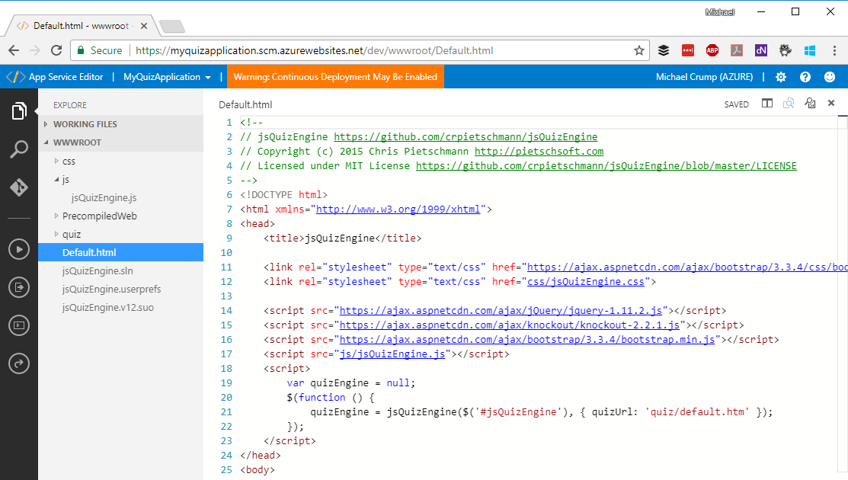Open the Search sidebar icon
The image size is (848, 480).
tap(19, 149)
